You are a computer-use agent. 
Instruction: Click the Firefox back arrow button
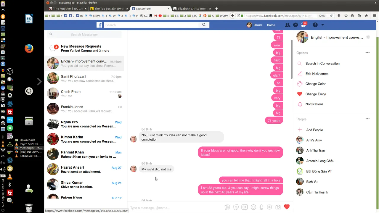(233, 16)
